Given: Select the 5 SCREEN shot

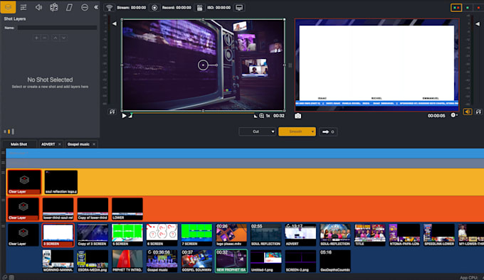Looking at the screenshot, I should (127, 235).
